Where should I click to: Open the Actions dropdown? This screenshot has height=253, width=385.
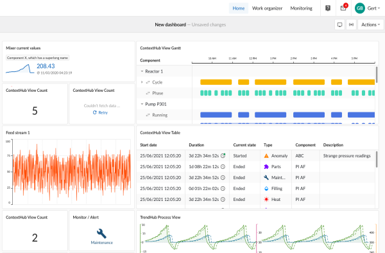click(x=370, y=24)
